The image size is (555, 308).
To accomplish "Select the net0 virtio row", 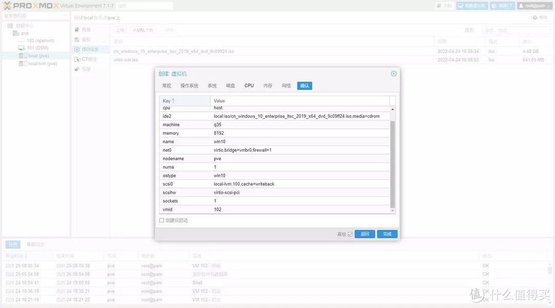I will click(274, 150).
